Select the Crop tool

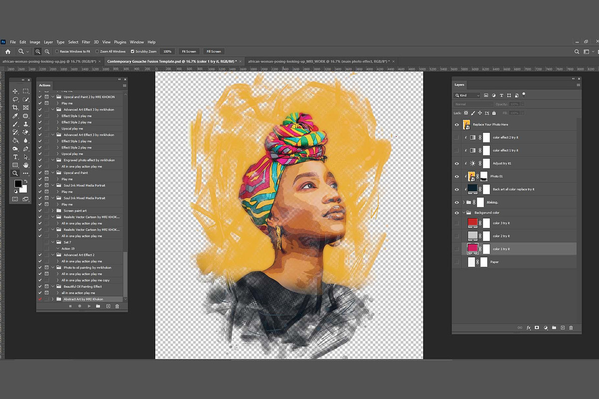coord(15,108)
